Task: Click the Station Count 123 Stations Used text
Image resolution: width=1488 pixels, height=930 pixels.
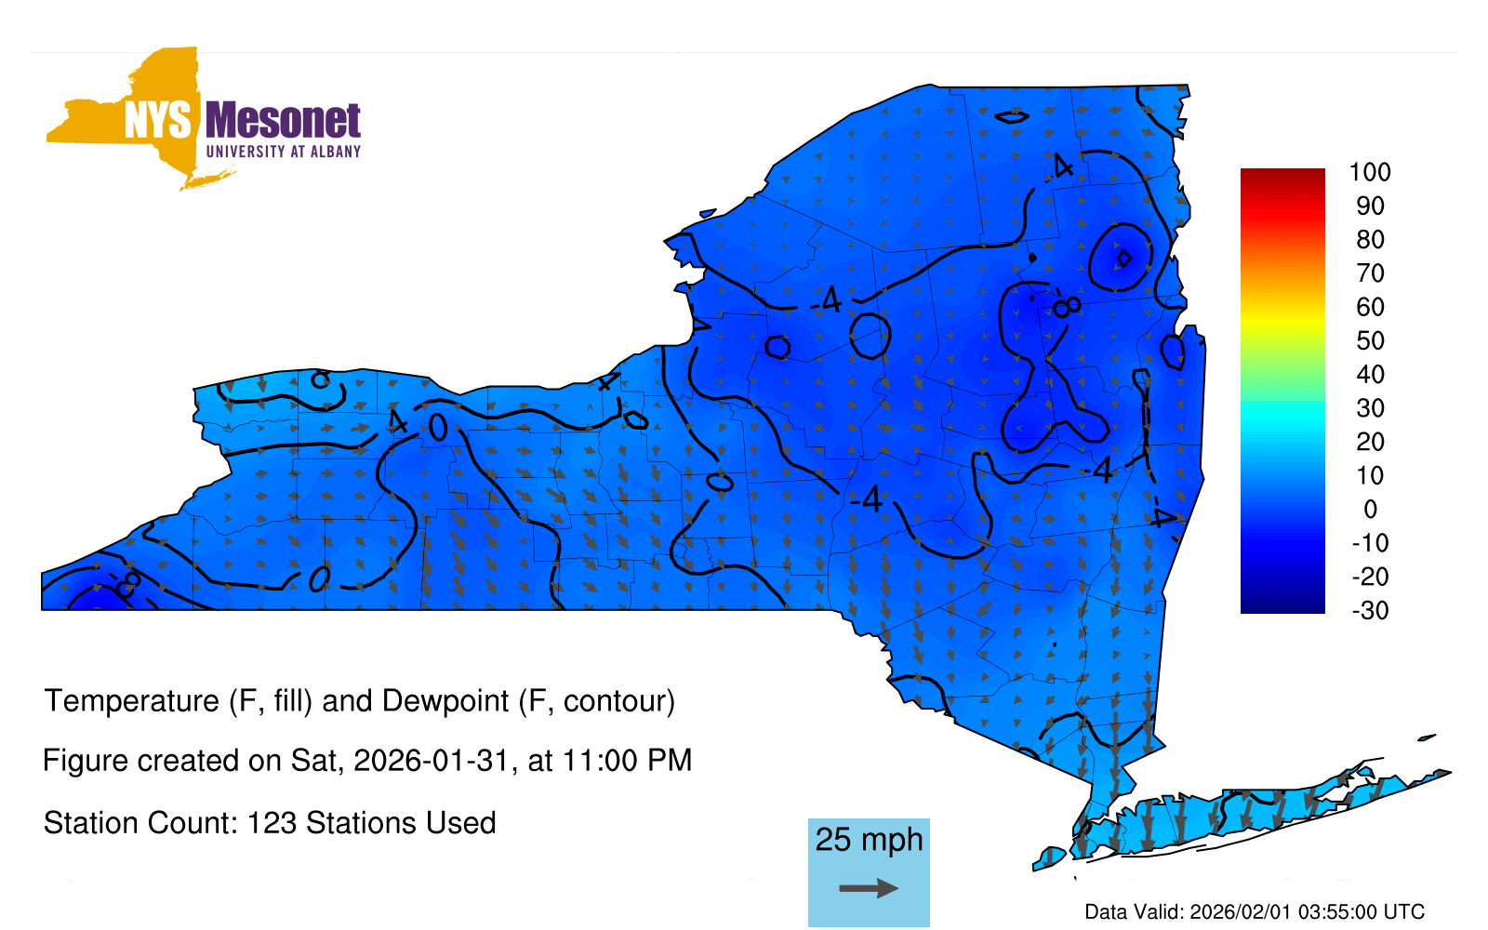Action: pyautogui.click(x=270, y=823)
